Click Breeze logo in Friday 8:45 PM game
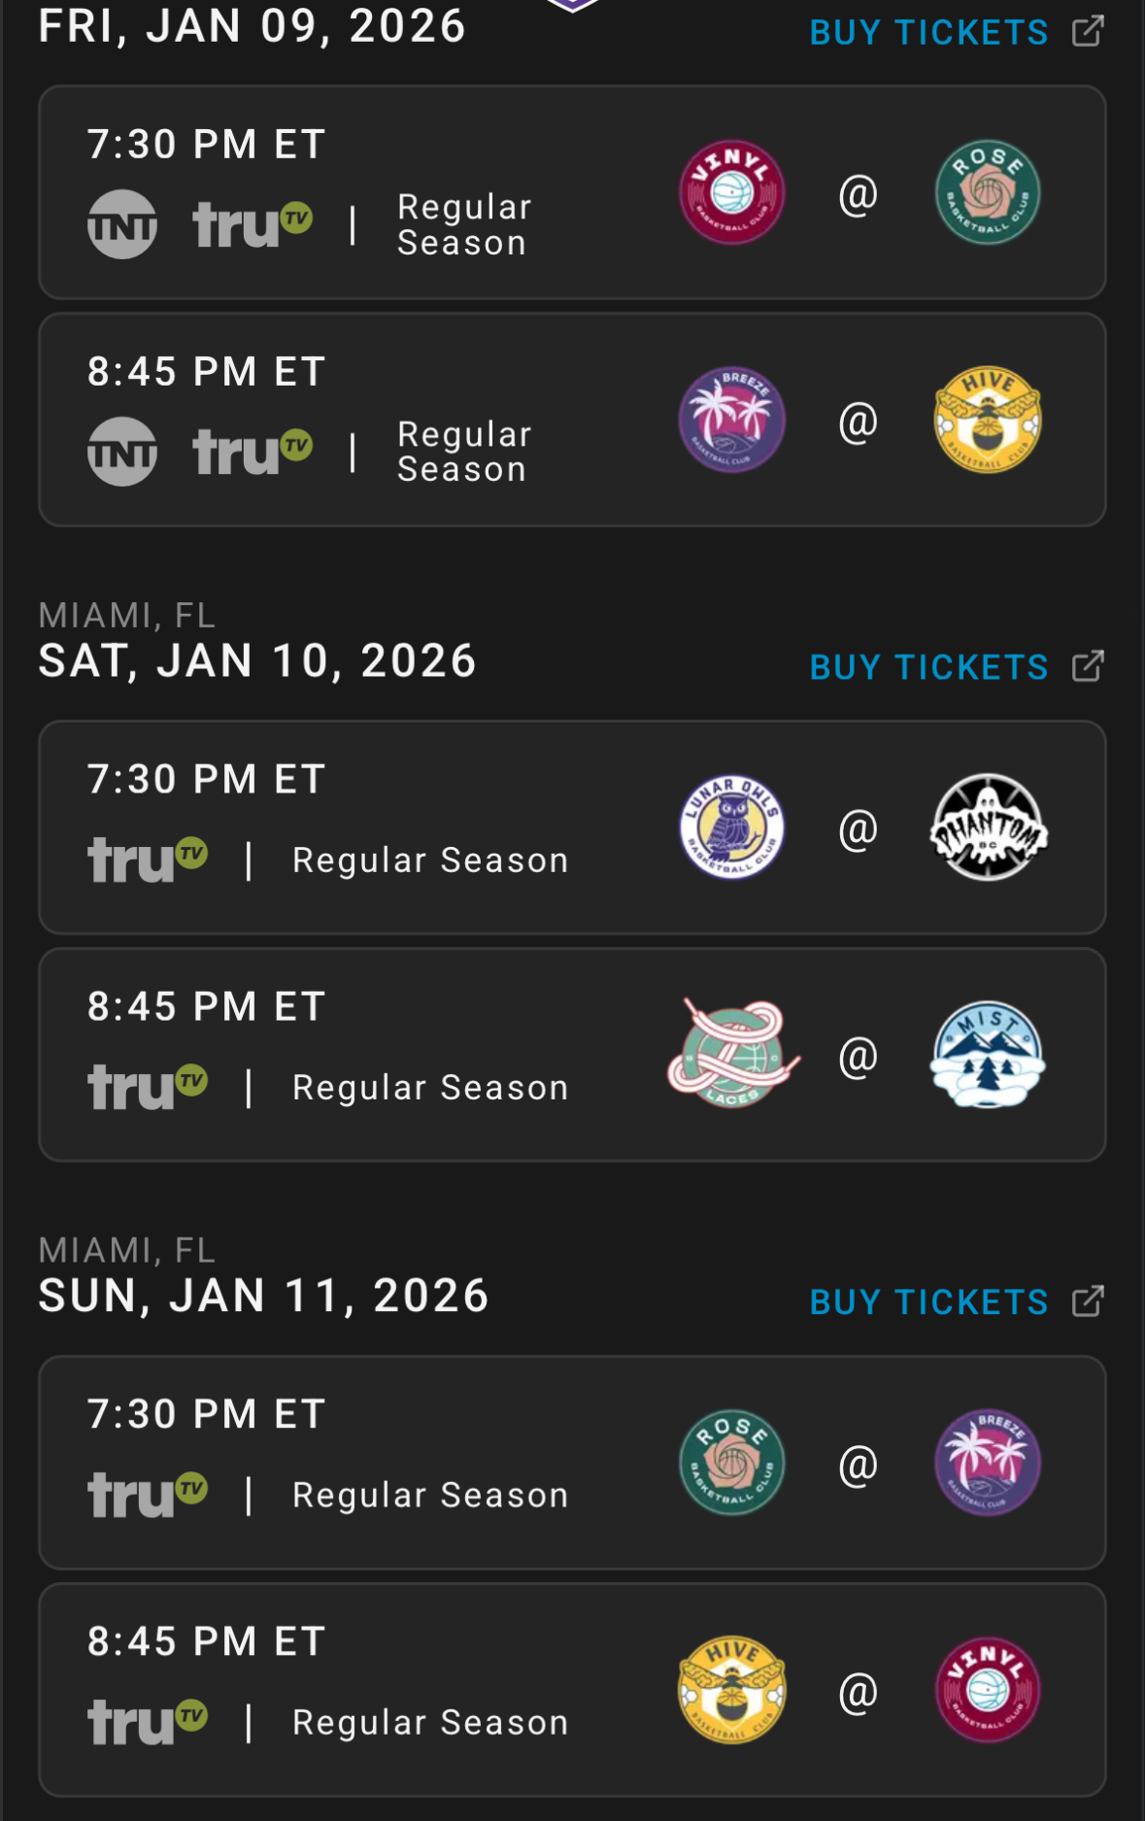1145x1821 pixels. tap(731, 420)
